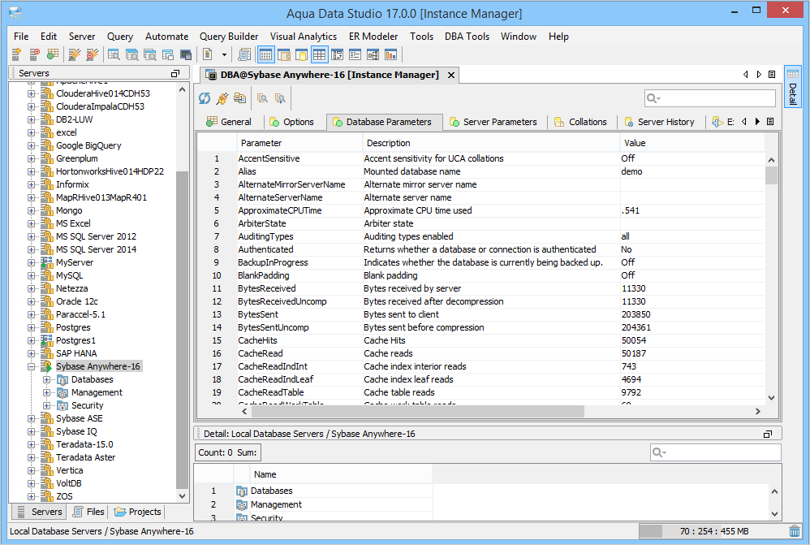Select the AuditingTypes parameter row
The height and width of the screenshot is (545, 810).
[x=480, y=236]
